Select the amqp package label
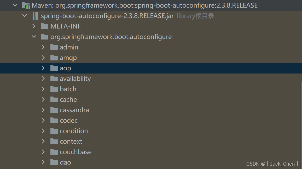 coord(68,58)
